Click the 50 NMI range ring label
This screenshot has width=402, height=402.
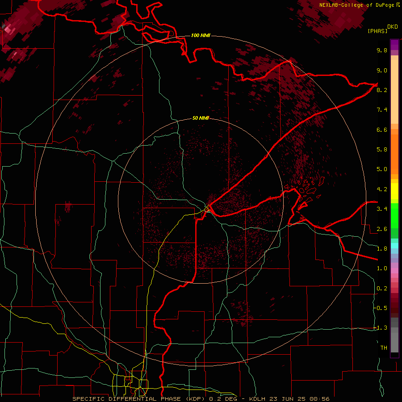tap(201, 118)
